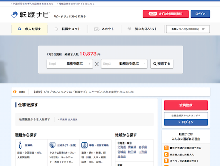
Task: Click the calculator icon for 事務・経営管理系
Action: click(x=85, y=145)
